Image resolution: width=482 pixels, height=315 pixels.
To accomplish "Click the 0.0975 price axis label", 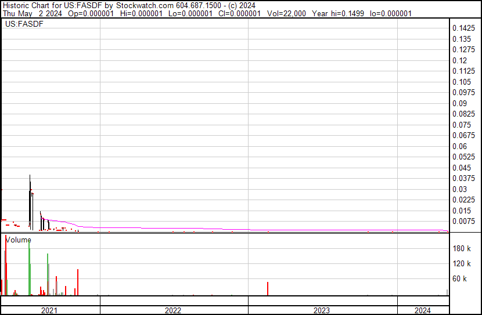I will 463,93.
